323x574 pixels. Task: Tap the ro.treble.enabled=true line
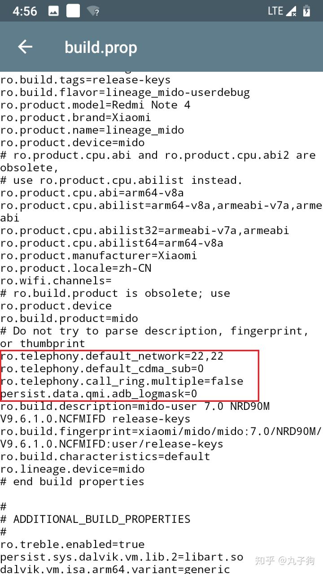(x=72, y=544)
